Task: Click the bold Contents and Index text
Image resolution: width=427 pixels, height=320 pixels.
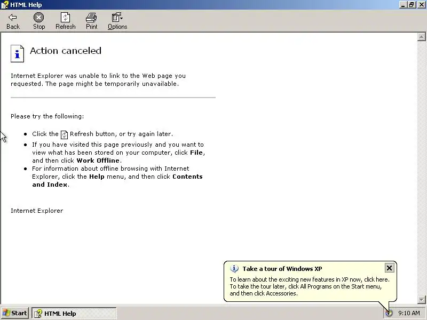Action: 117,180
